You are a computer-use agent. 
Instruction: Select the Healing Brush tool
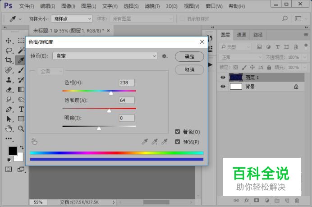coord(9,70)
